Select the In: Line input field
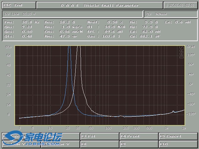This screenshot has height=149, width=199. click(x=73, y=14)
